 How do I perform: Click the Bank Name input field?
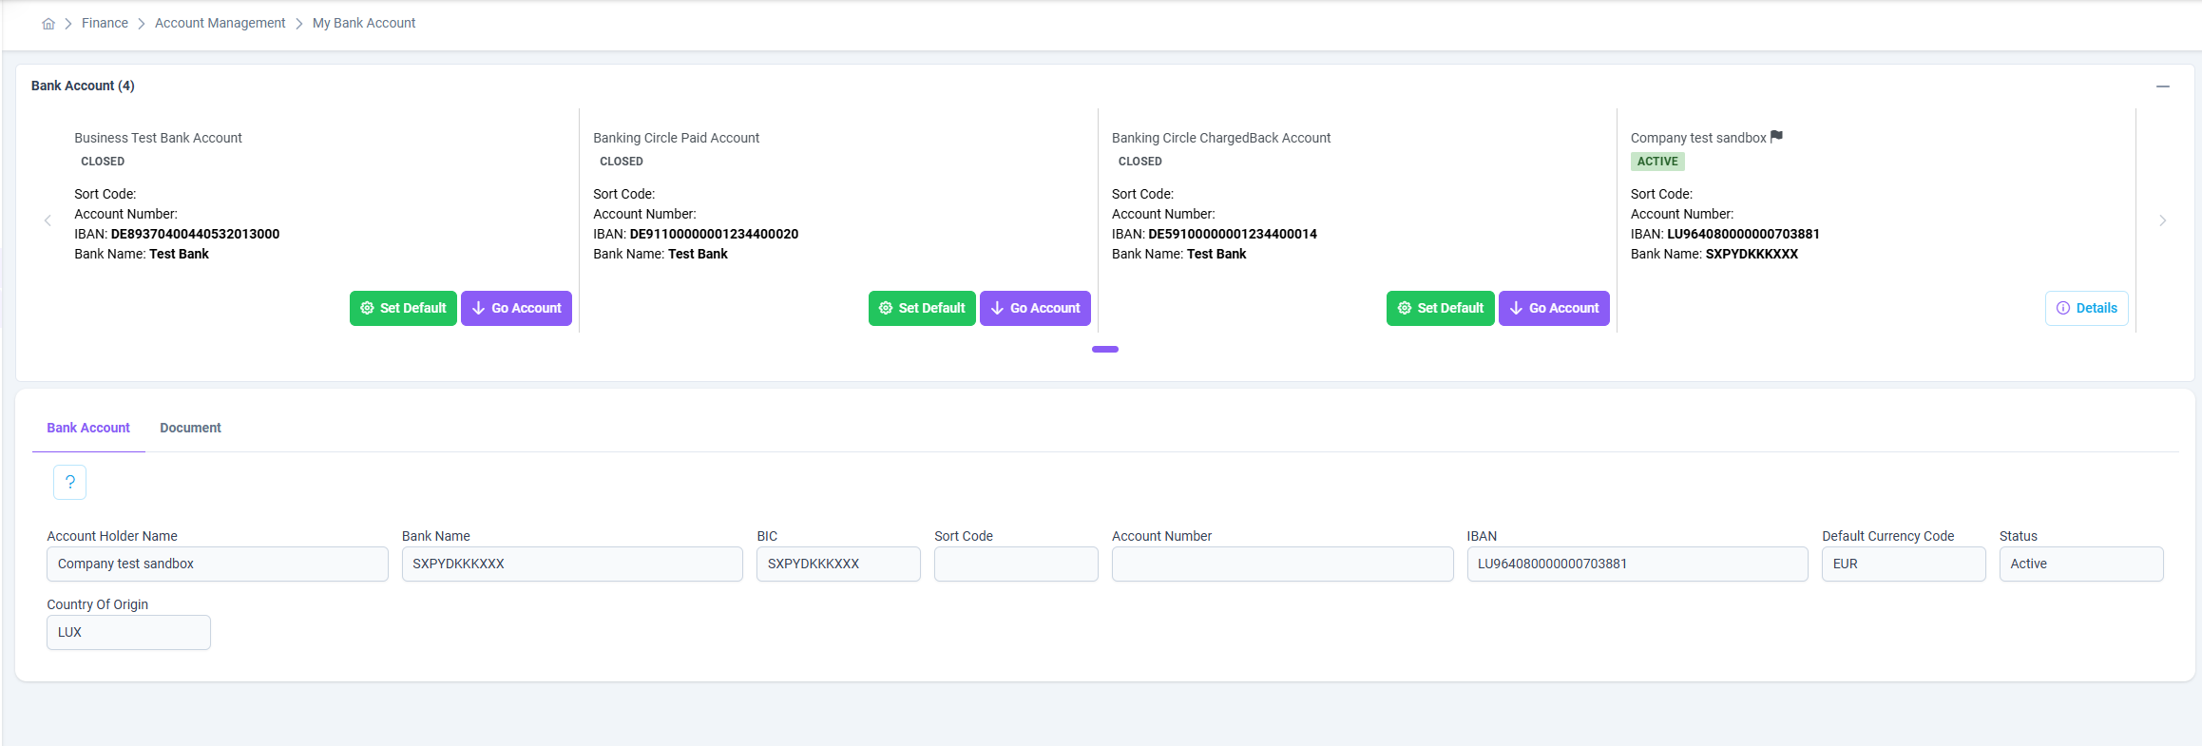tap(572, 564)
